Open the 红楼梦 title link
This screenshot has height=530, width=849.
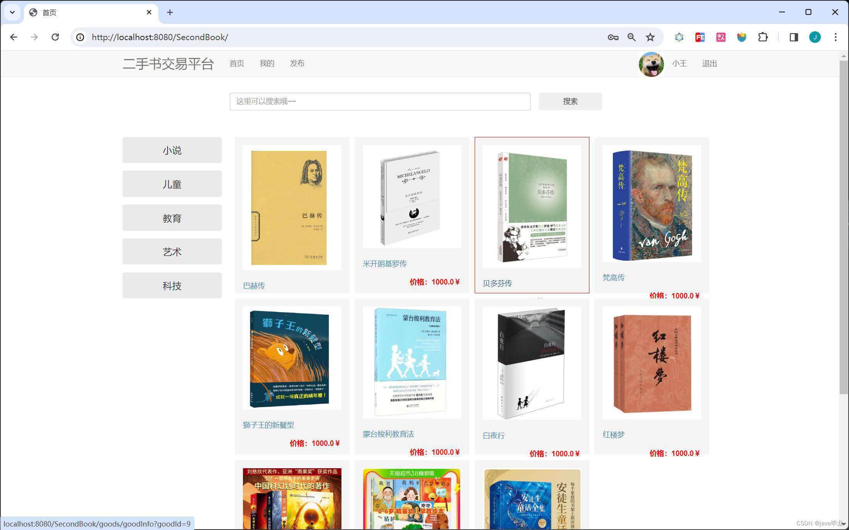coord(613,435)
